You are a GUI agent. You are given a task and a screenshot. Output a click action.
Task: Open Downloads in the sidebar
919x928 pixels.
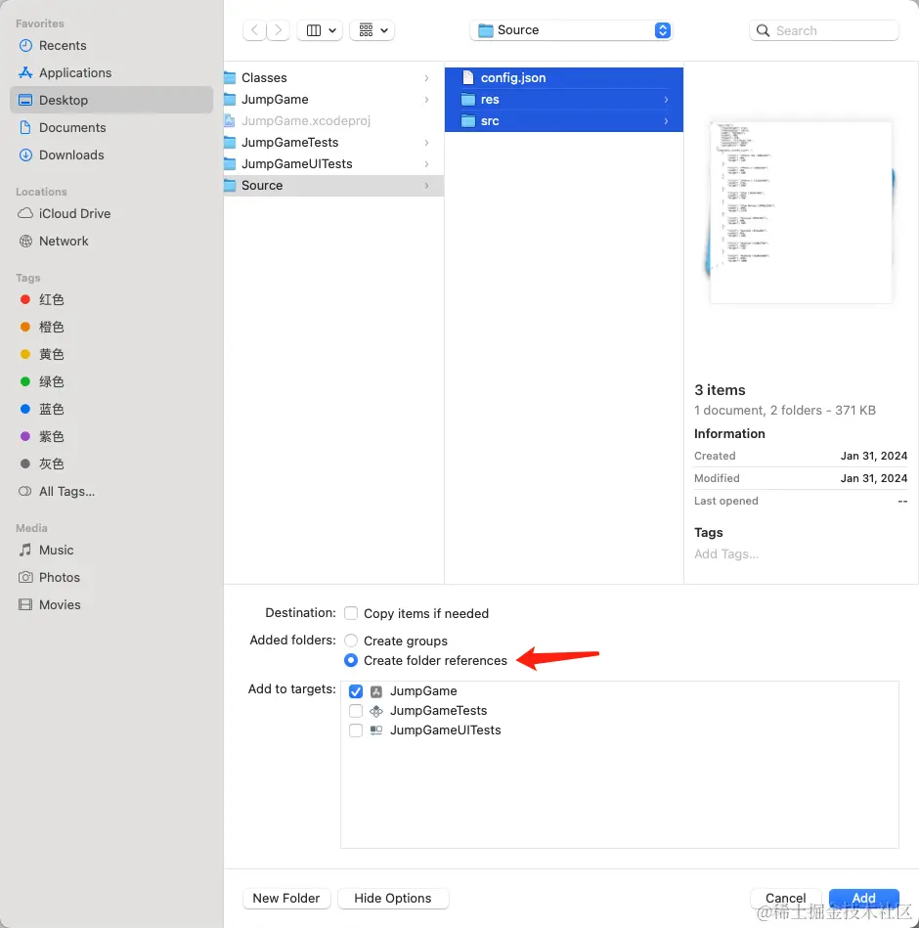pyautogui.click(x=111, y=155)
